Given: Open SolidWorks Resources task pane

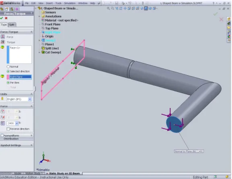Looking at the screenshot, I should (x=229, y=19).
